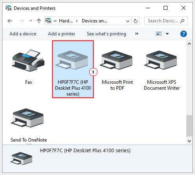Click the vertical scrollbar thumb
This screenshot has width=195, height=175.
189,126
